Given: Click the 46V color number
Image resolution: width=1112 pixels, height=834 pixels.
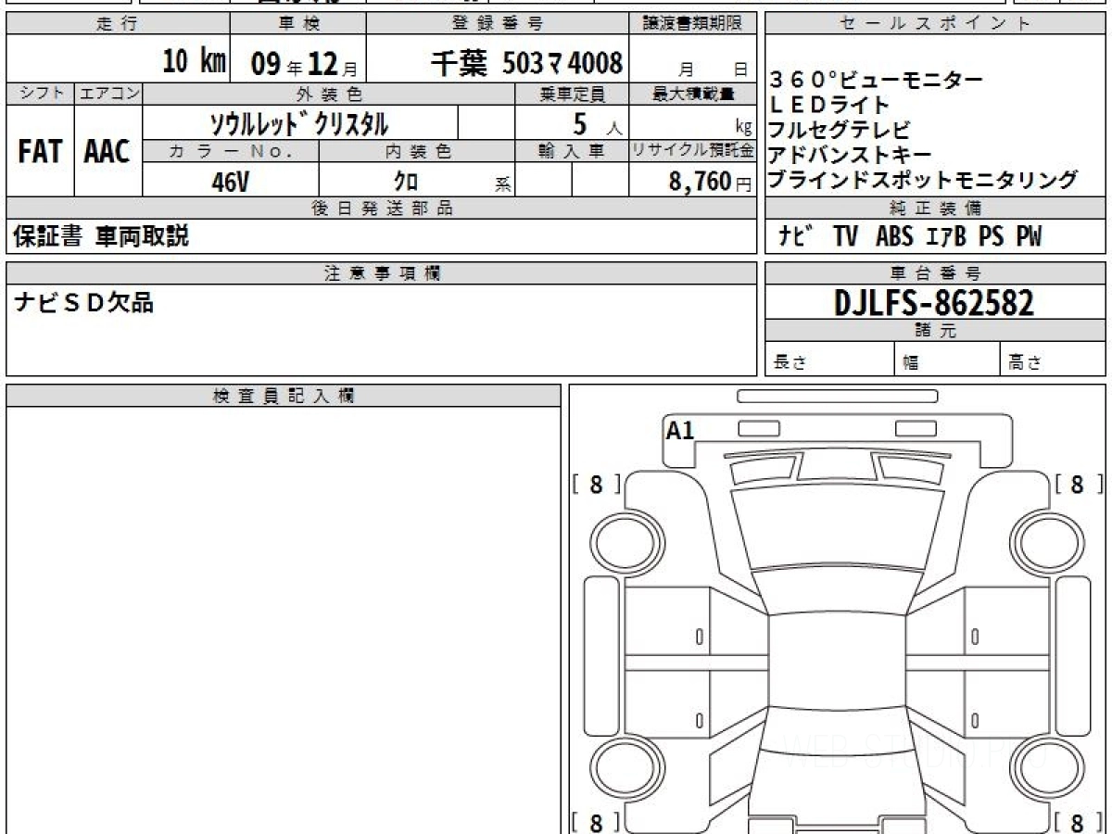Looking at the screenshot, I should tap(230, 182).
